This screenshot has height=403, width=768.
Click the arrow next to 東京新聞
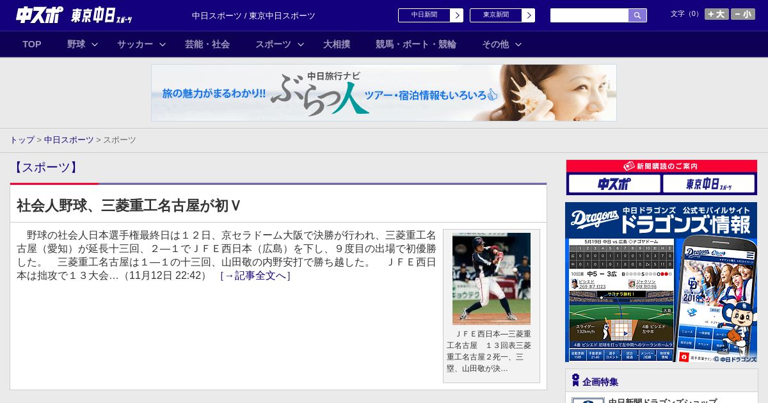point(529,15)
